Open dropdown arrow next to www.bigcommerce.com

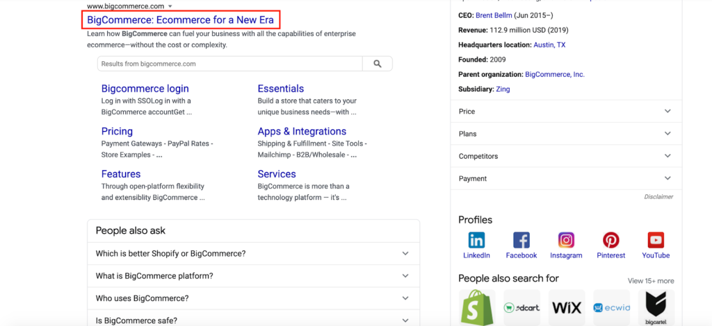click(170, 6)
